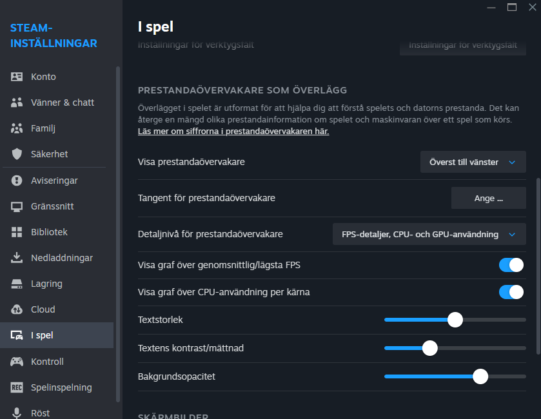Image resolution: width=541 pixels, height=419 pixels.
Task: Open the Bibliotek grid icon
Action: coord(17,232)
